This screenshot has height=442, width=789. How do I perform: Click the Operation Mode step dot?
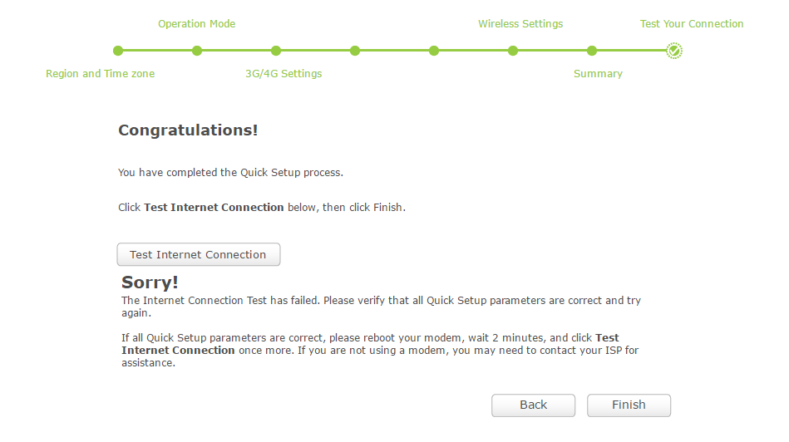[x=197, y=51]
